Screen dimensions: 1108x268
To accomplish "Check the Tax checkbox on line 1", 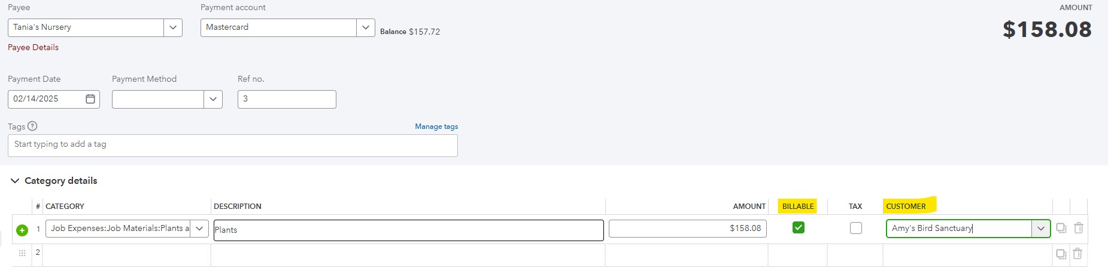I will coord(856,228).
